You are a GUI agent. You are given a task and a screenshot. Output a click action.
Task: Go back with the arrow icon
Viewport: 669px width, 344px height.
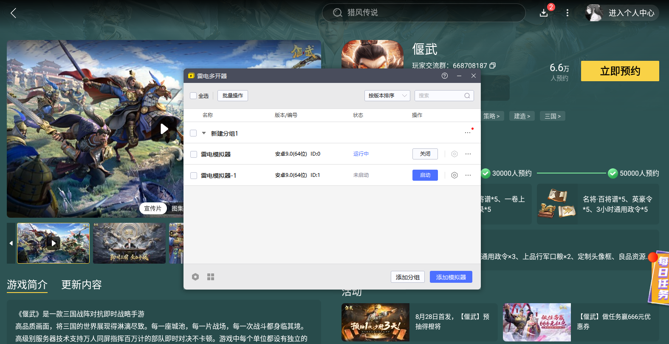point(14,13)
